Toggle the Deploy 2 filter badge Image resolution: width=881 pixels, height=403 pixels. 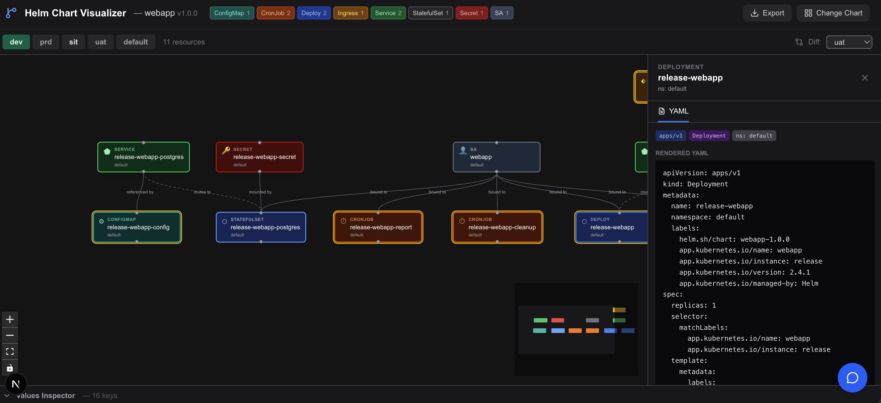coord(314,13)
